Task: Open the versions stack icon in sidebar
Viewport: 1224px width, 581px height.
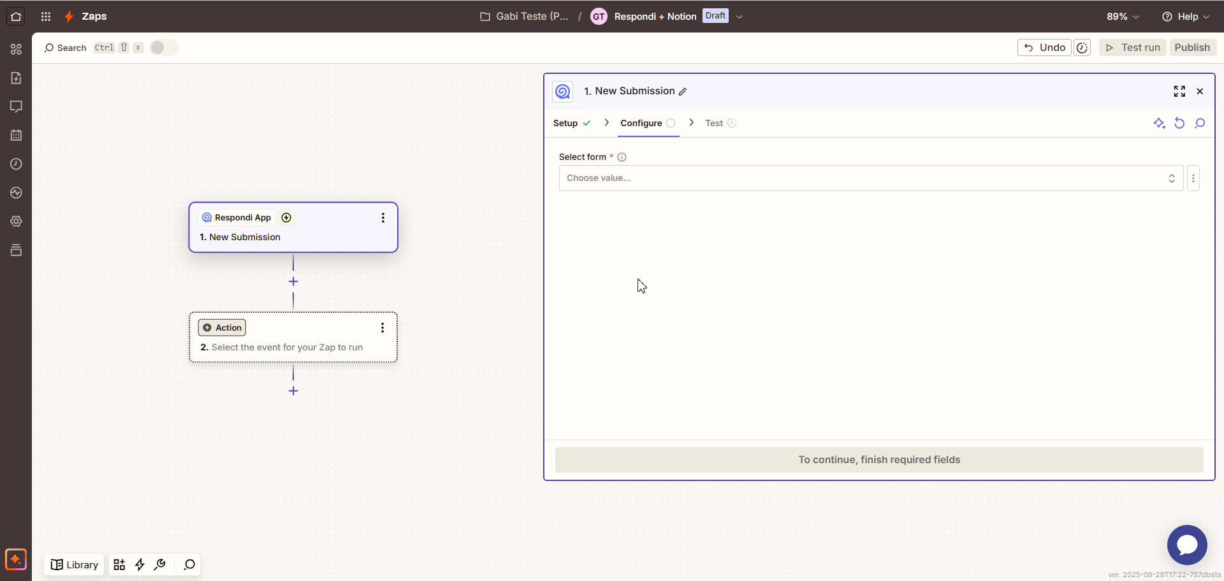Action: click(x=16, y=250)
